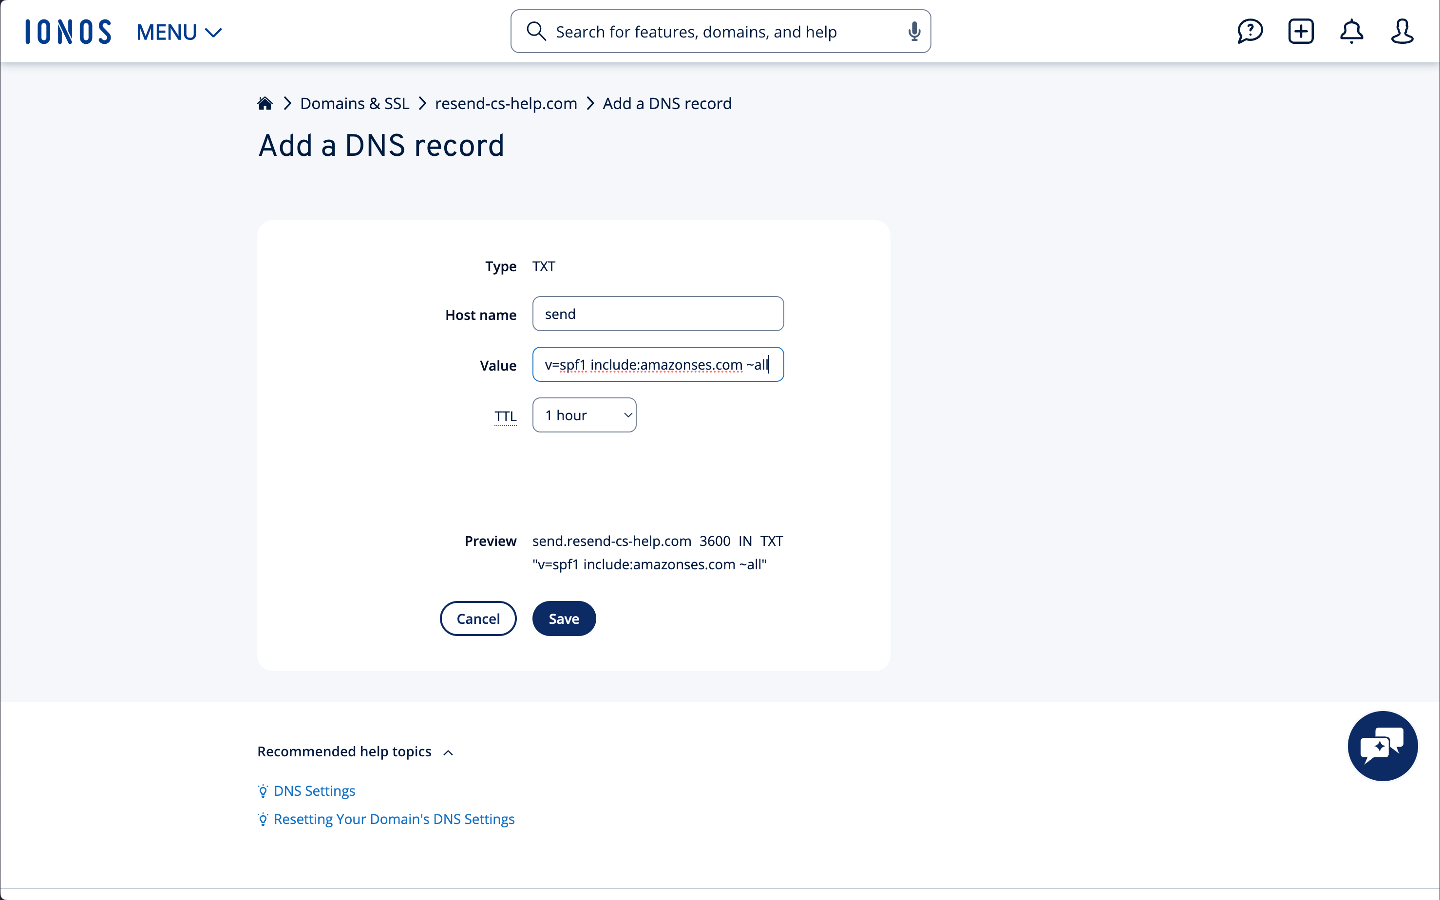Click the TXT type value
The width and height of the screenshot is (1440, 900).
pyautogui.click(x=544, y=266)
